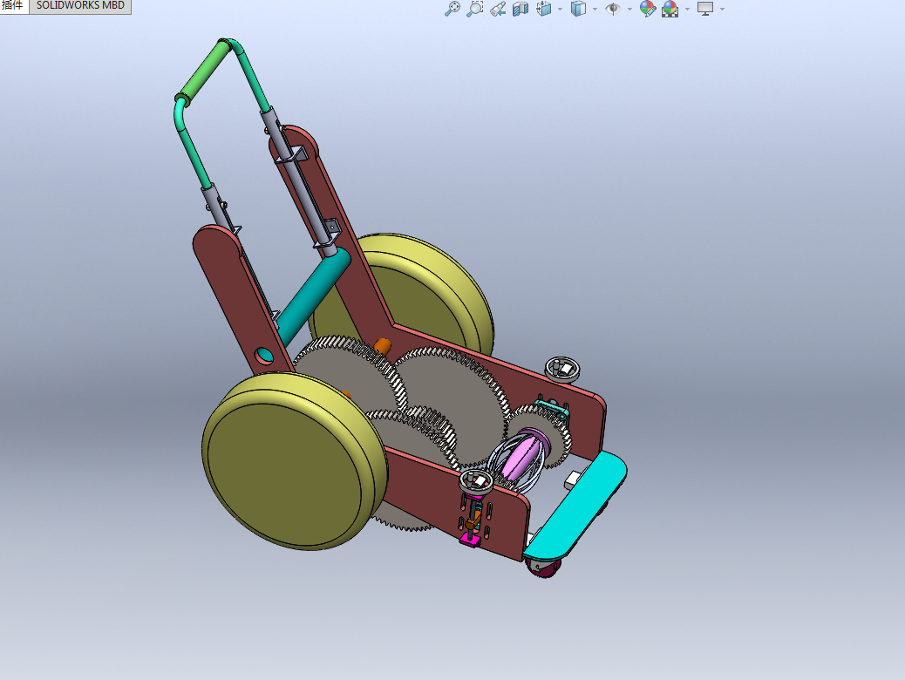The width and height of the screenshot is (905, 680).
Task: Select the Zoom to Area tool
Action: [475, 9]
